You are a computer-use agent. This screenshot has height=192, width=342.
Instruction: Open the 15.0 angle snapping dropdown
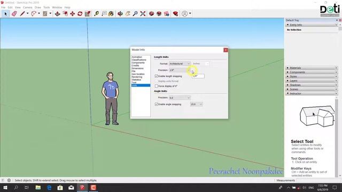pyautogui.click(x=196, y=105)
